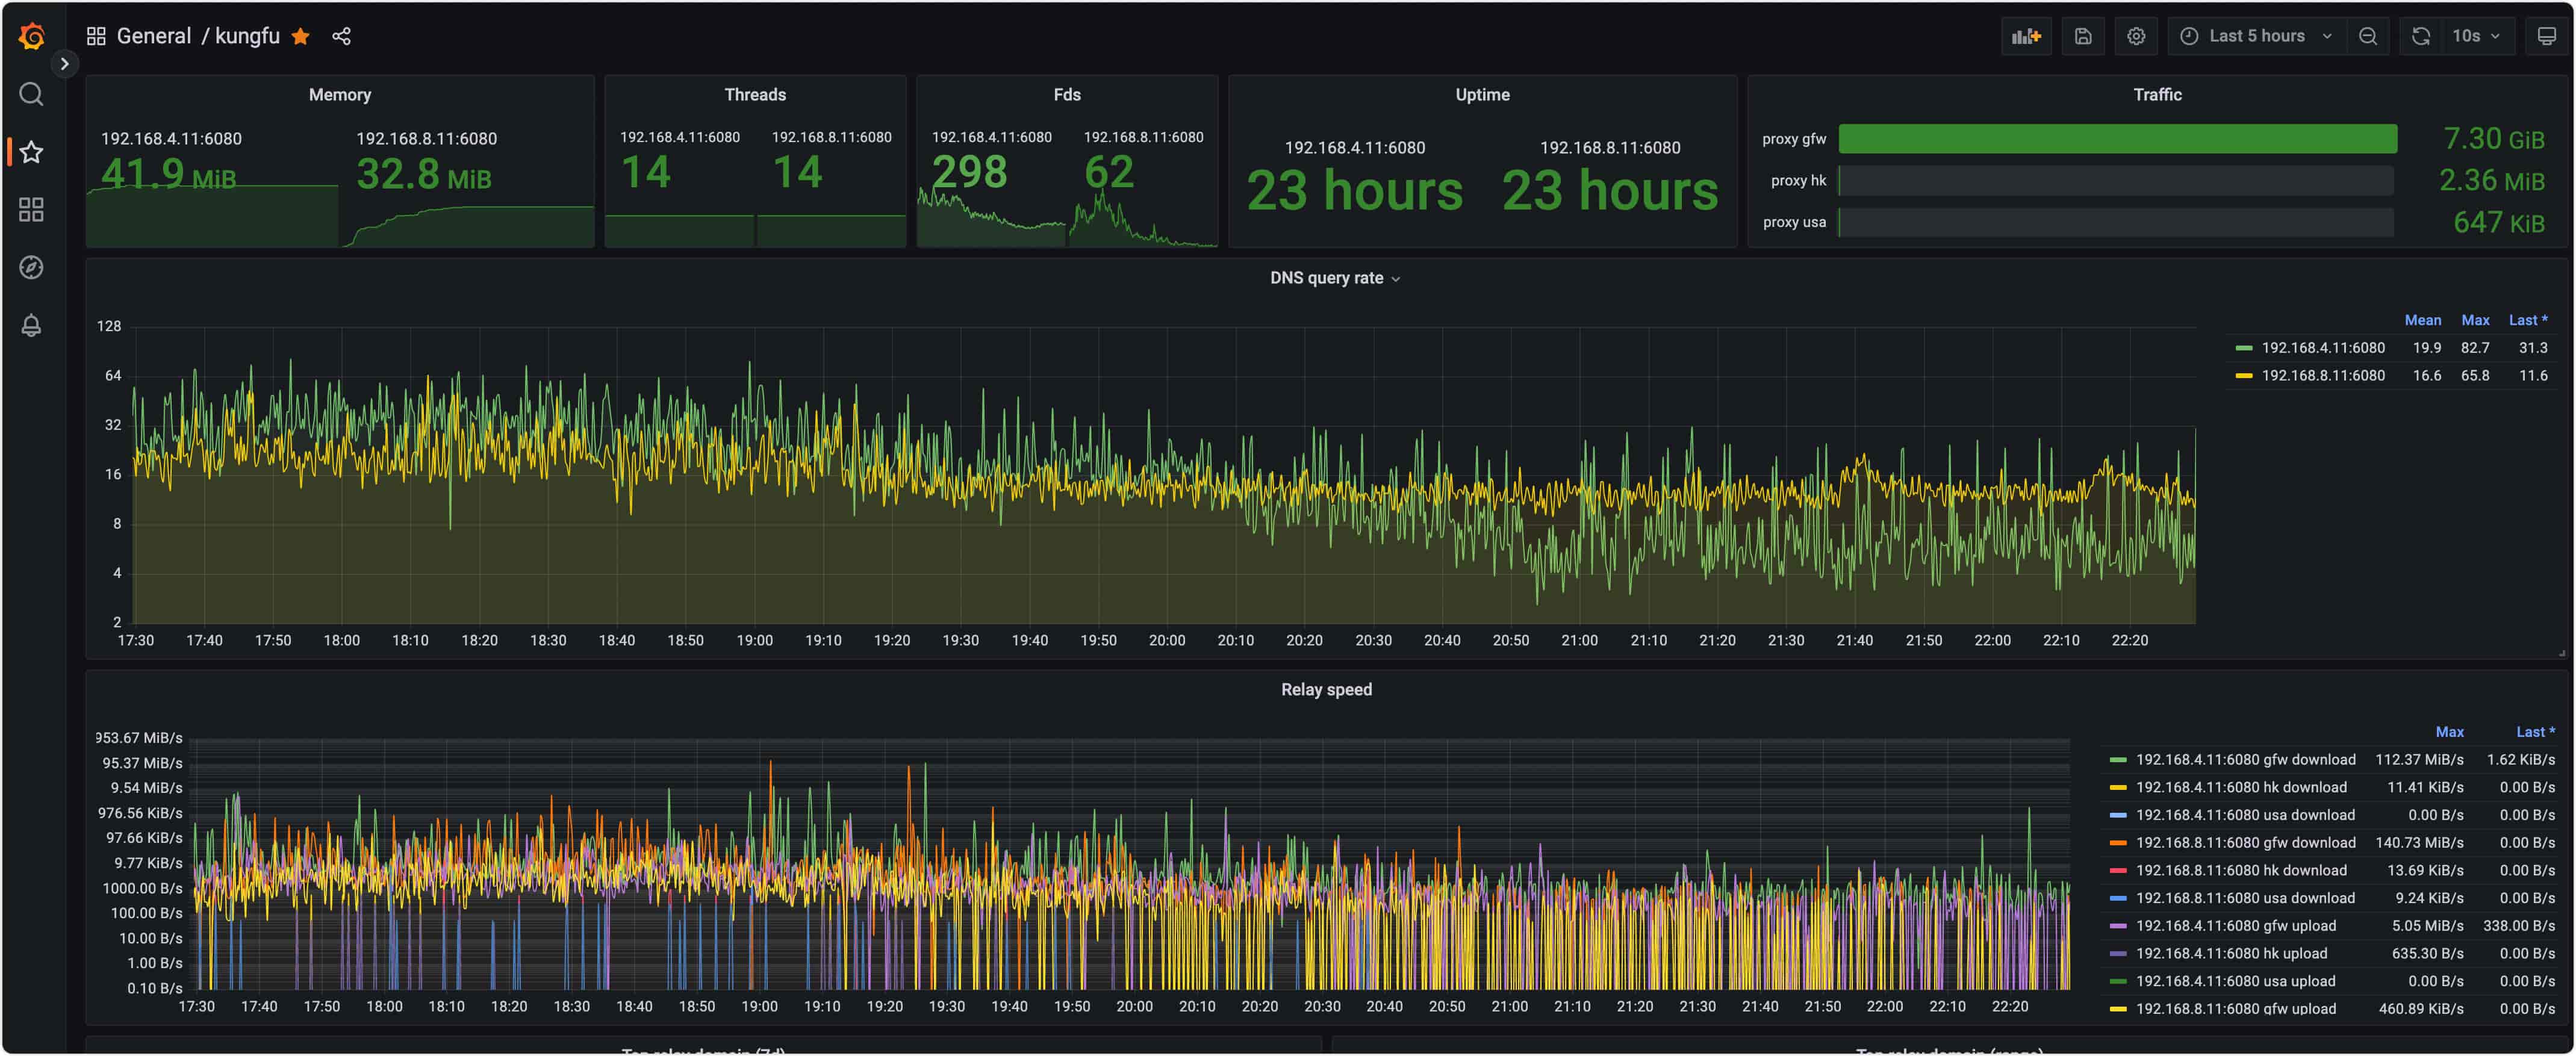2576x1056 pixels.
Task: Click the Save dashboard disk icon
Action: (2083, 36)
